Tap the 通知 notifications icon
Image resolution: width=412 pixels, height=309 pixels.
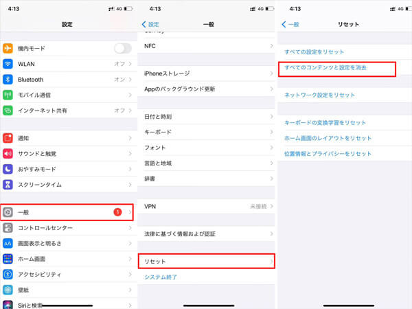(x=8, y=138)
